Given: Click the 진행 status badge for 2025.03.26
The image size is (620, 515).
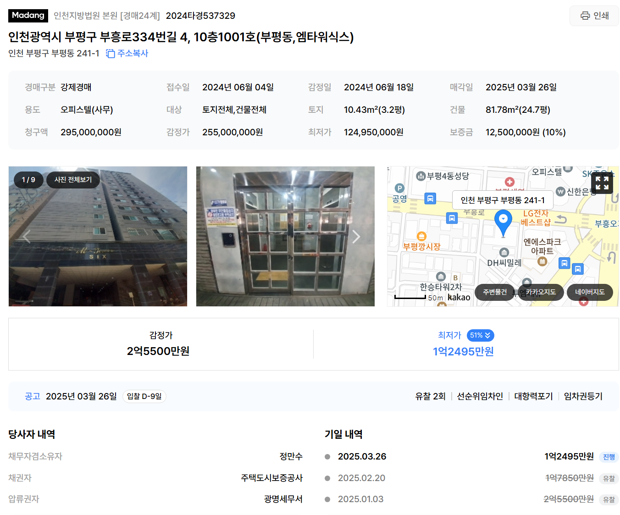Looking at the screenshot, I should point(609,457).
